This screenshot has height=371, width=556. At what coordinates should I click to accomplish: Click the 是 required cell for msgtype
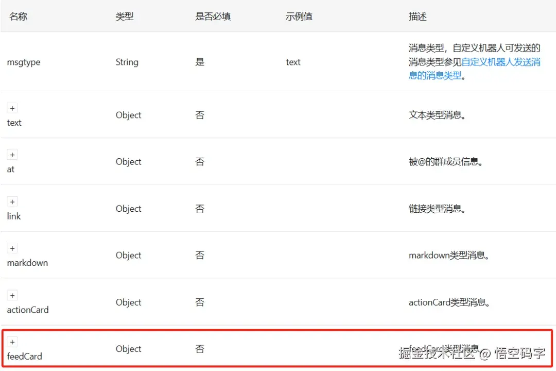[200, 62]
